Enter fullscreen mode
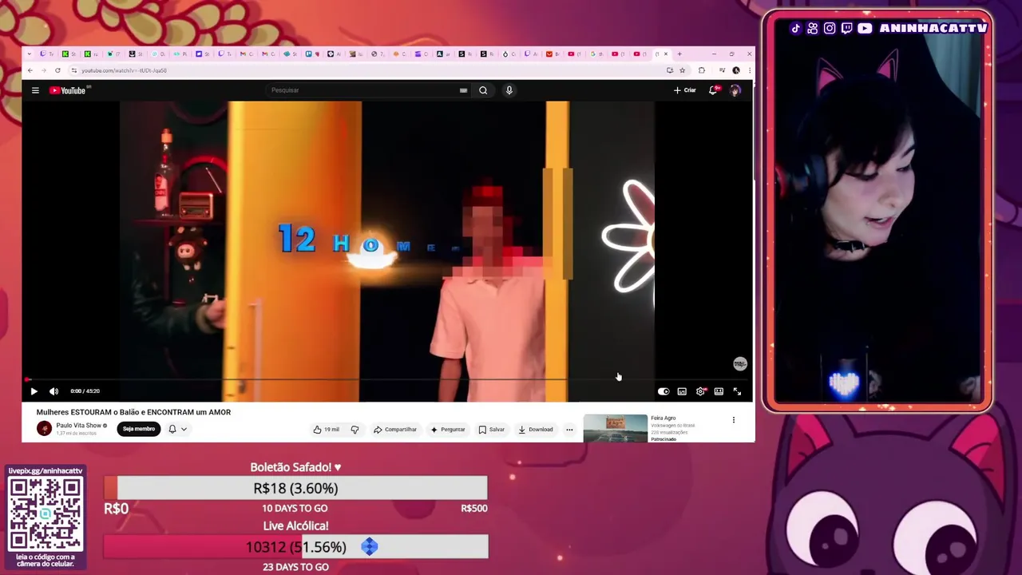 pyautogui.click(x=737, y=391)
